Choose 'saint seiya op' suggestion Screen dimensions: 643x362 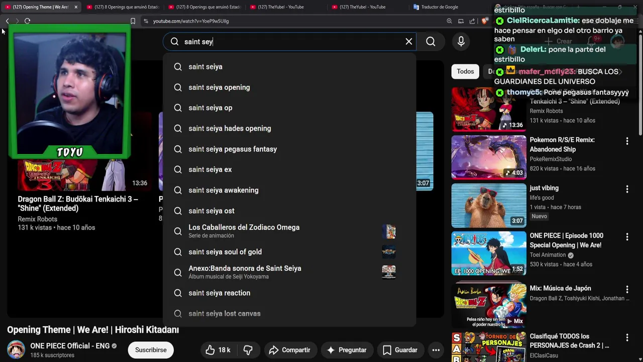(x=289, y=108)
